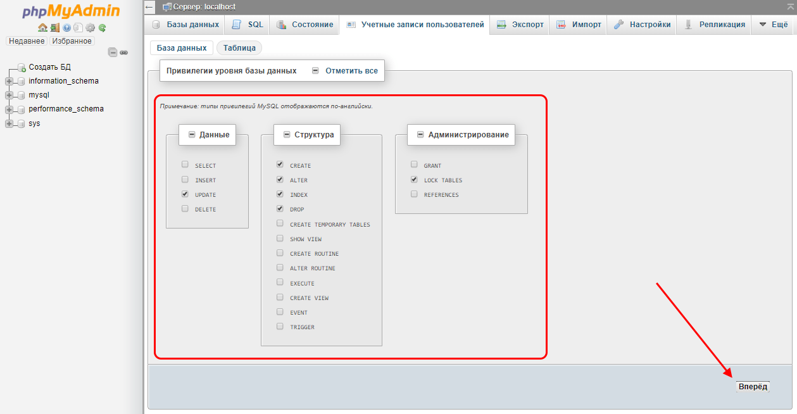Enable the INSERT privilege checkbox
Viewport: 797px width, 414px height.
tap(185, 179)
